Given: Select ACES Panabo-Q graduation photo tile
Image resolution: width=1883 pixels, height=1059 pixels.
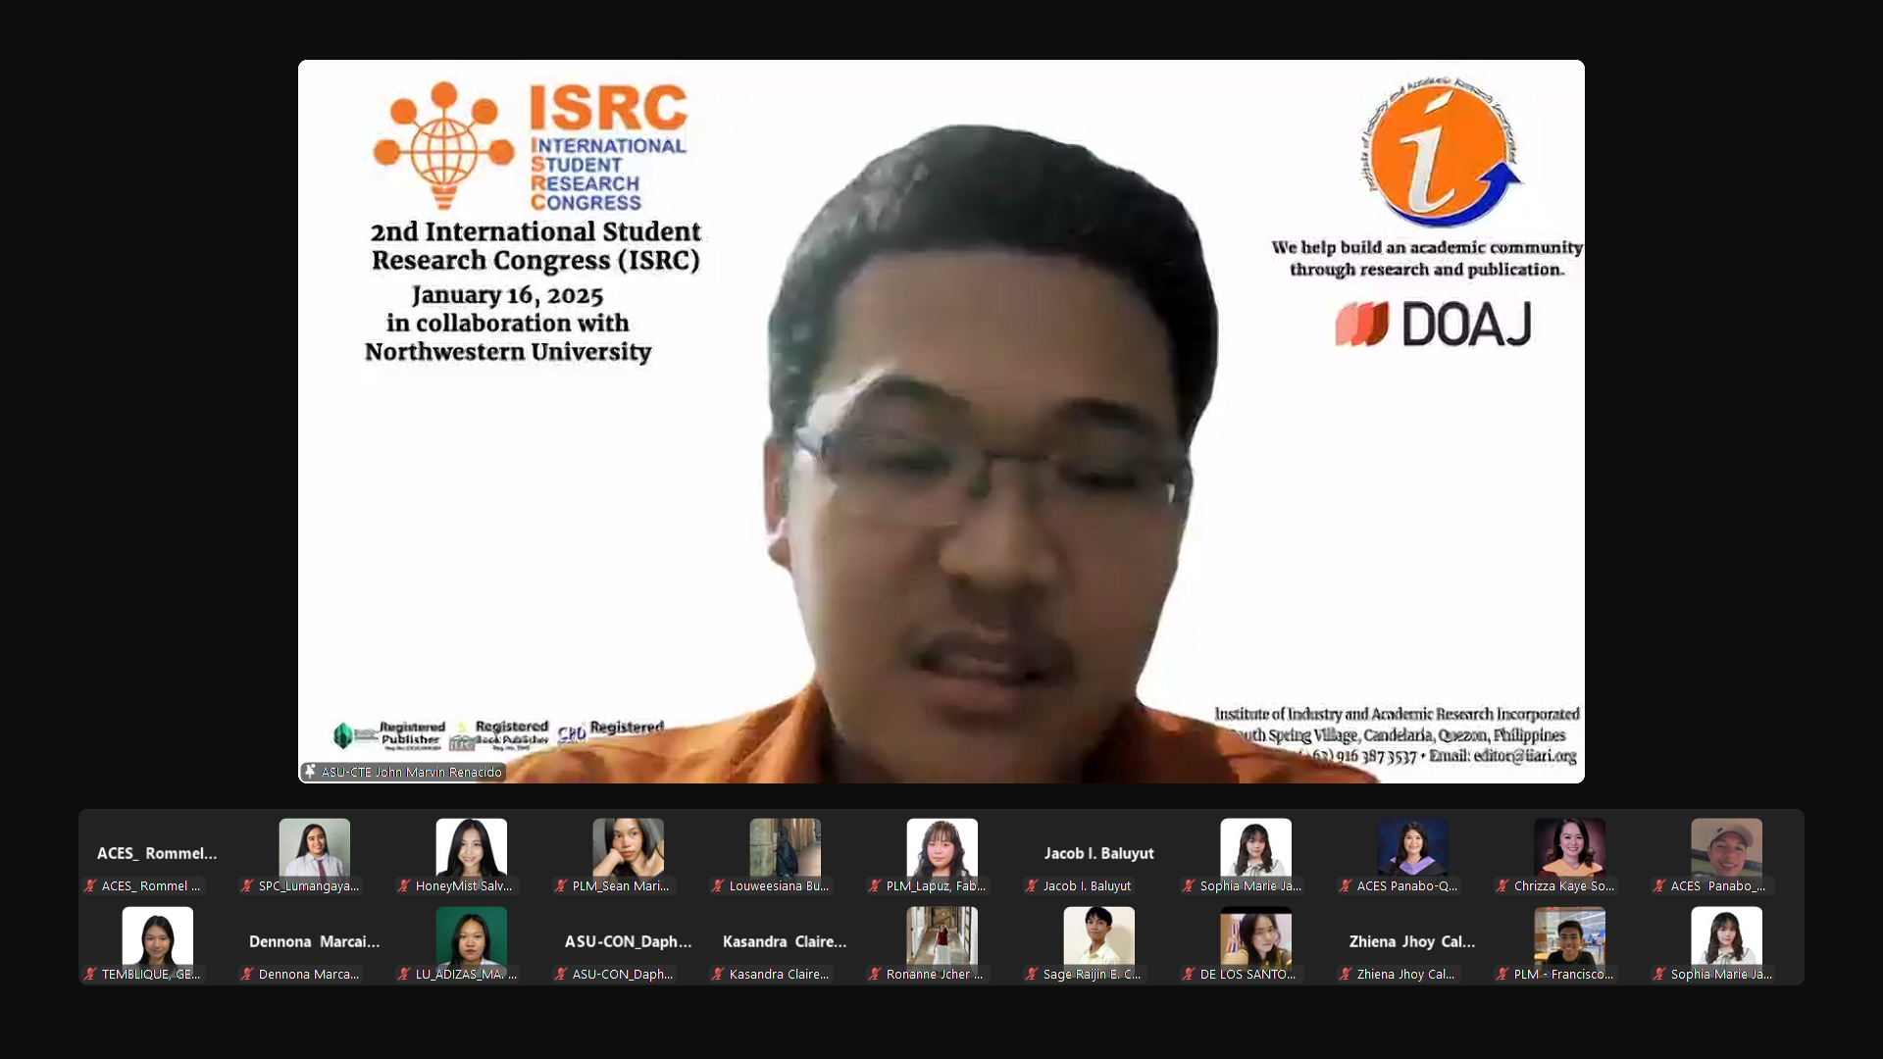Looking at the screenshot, I should pos(1412,847).
